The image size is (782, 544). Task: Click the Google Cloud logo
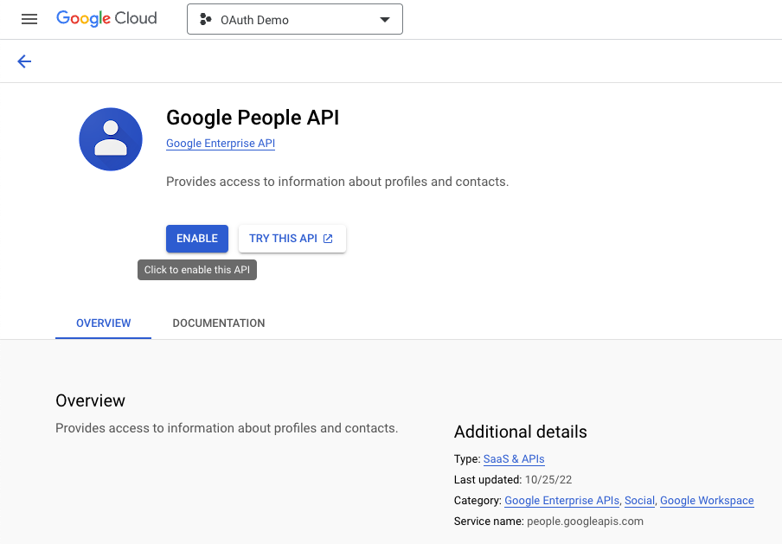pyautogui.click(x=106, y=19)
